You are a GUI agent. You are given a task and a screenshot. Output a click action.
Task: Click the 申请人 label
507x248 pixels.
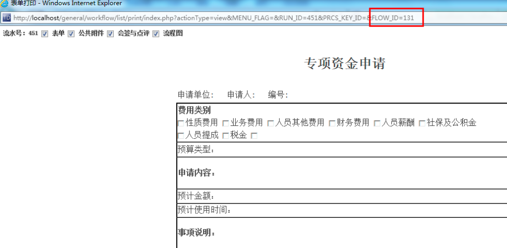242,95
